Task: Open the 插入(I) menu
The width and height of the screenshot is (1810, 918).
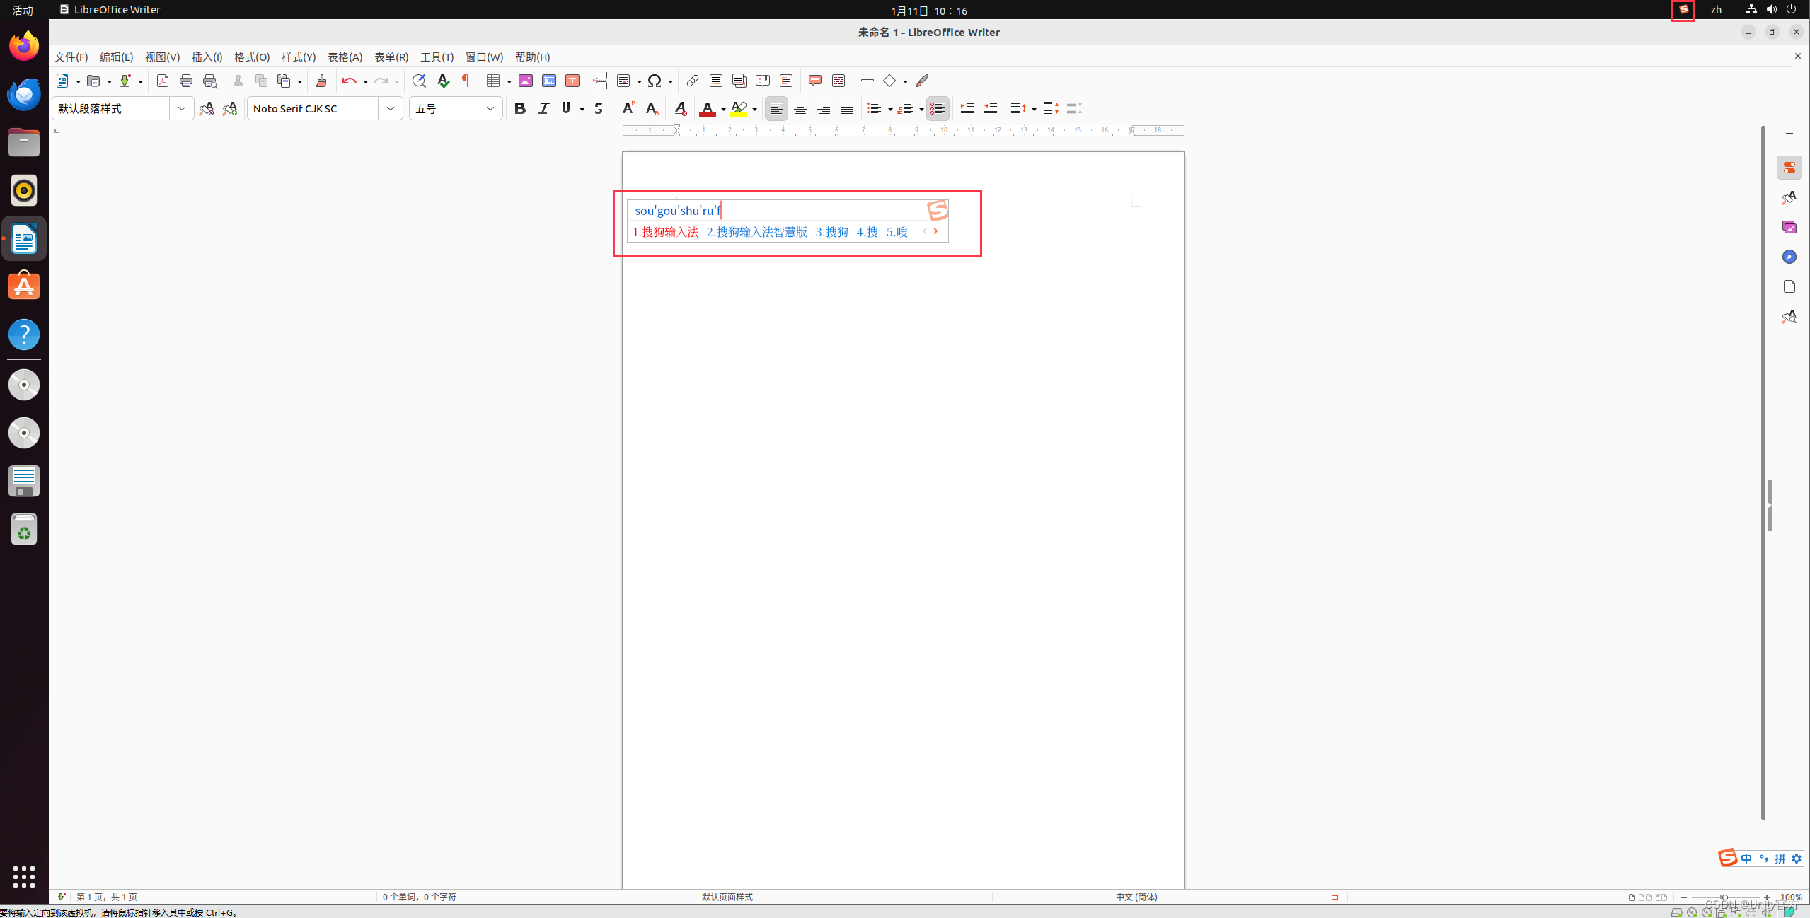Action: pos(207,57)
